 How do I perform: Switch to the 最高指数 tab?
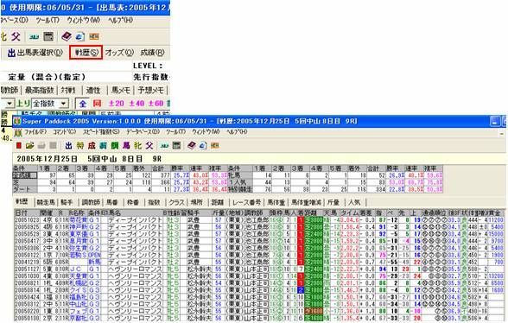point(39,90)
